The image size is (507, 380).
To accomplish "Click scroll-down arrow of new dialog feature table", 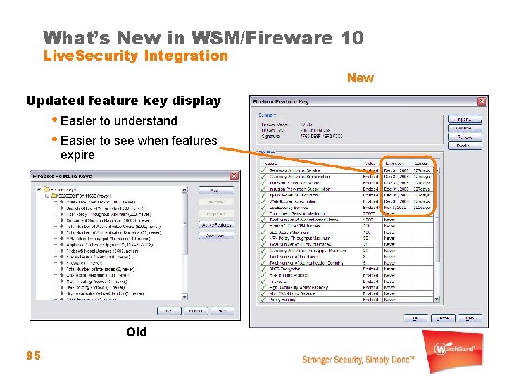I will point(437,299).
